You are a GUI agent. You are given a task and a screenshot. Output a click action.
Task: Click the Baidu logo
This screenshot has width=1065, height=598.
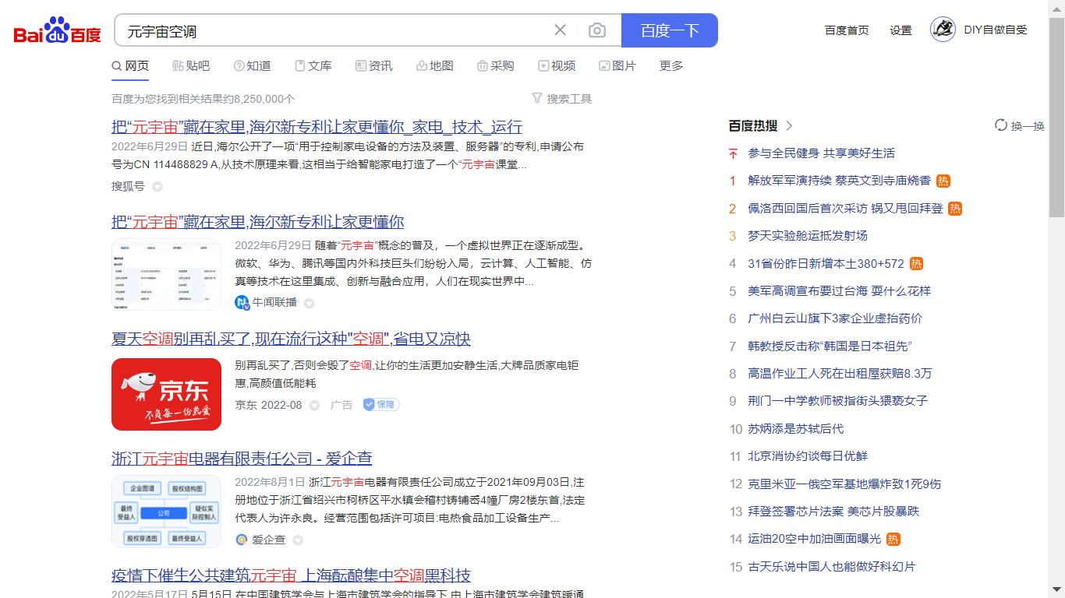[58, 30]
